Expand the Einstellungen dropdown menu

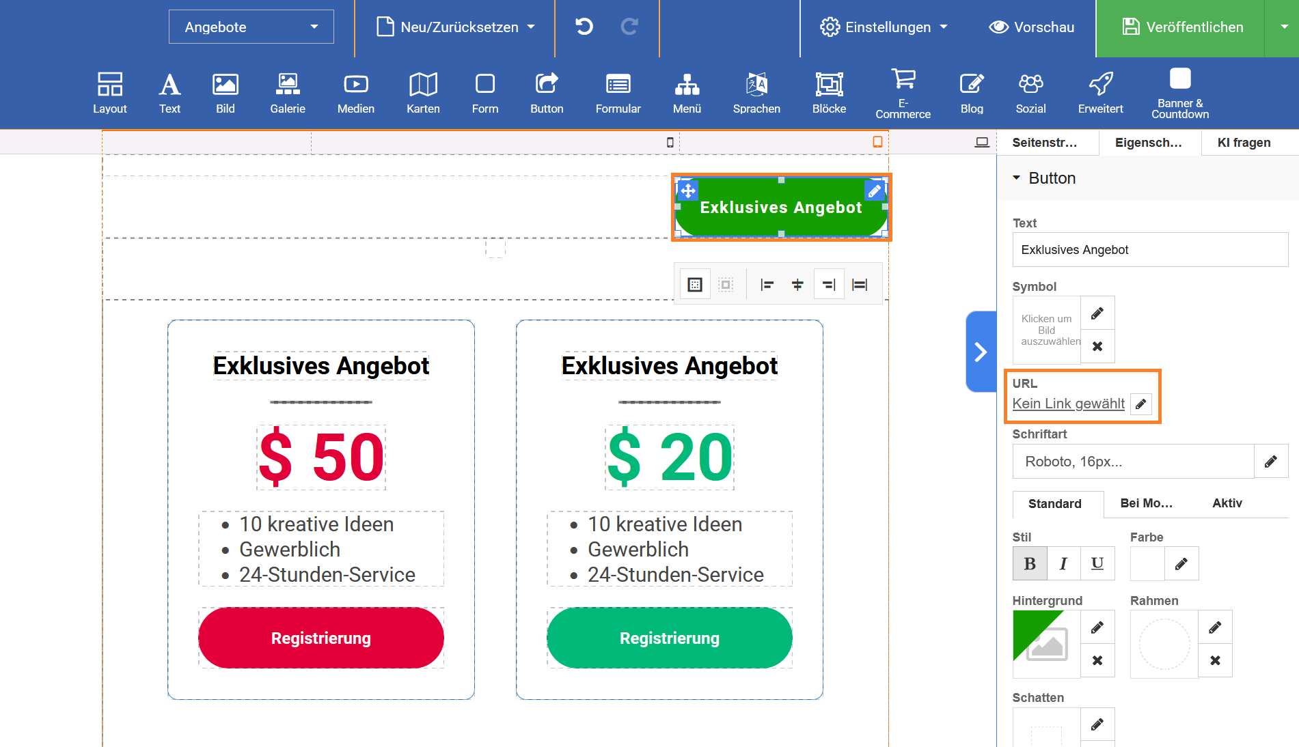(884, 27)
